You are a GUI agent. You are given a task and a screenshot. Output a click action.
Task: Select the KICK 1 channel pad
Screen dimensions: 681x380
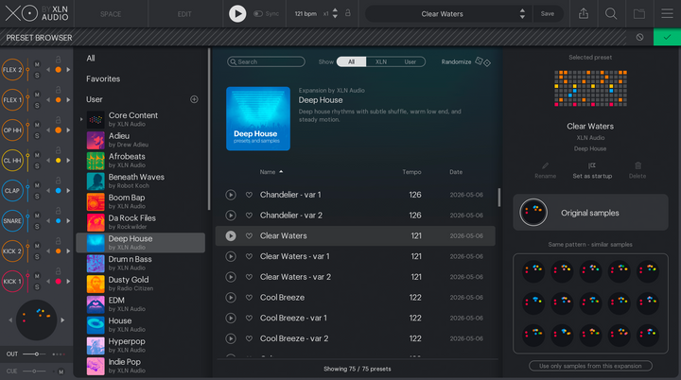12,282
